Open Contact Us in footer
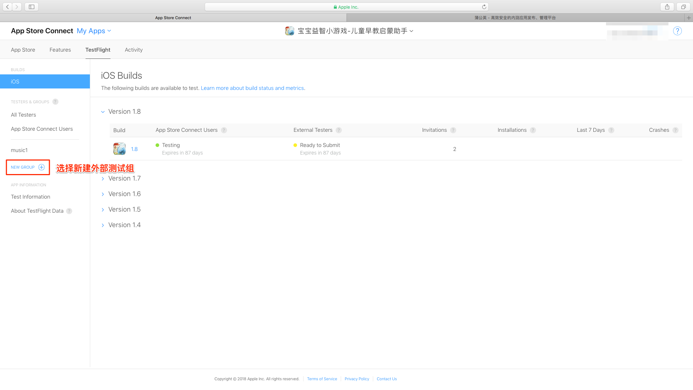Viewport: 693px width, 390px height. click(387, 379)
